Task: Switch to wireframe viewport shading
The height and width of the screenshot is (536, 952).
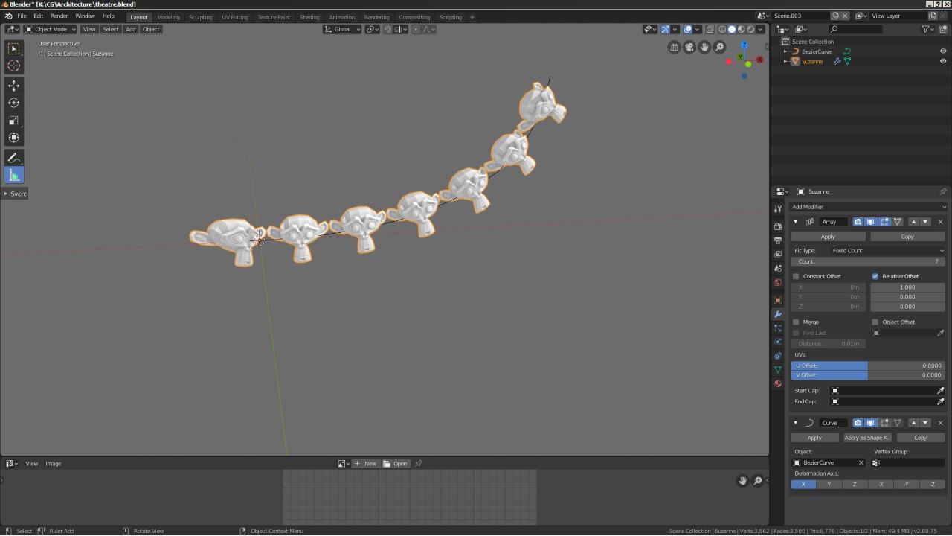Action: pos(721,29)
